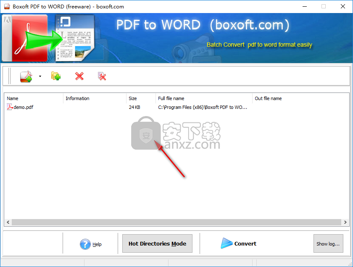Switch to Hot Directories Mode
Viewport: 353px width, 267px height.
click(157, 243)
